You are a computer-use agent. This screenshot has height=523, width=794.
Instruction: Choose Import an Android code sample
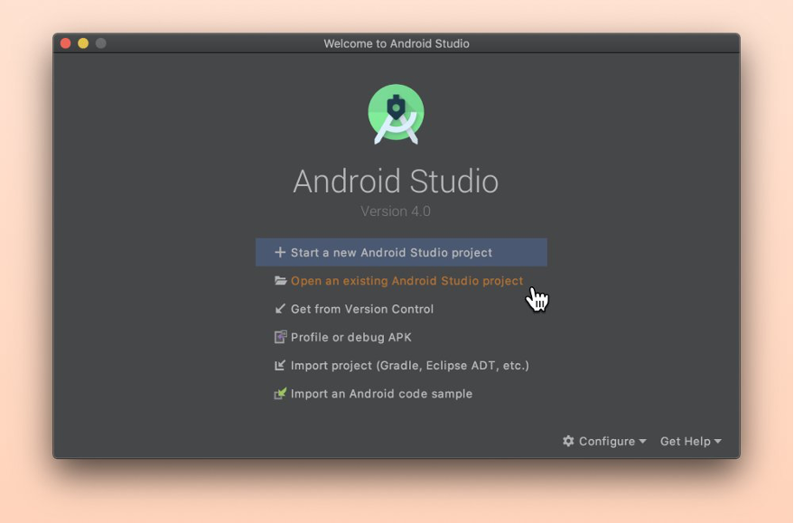click(381, 394)
